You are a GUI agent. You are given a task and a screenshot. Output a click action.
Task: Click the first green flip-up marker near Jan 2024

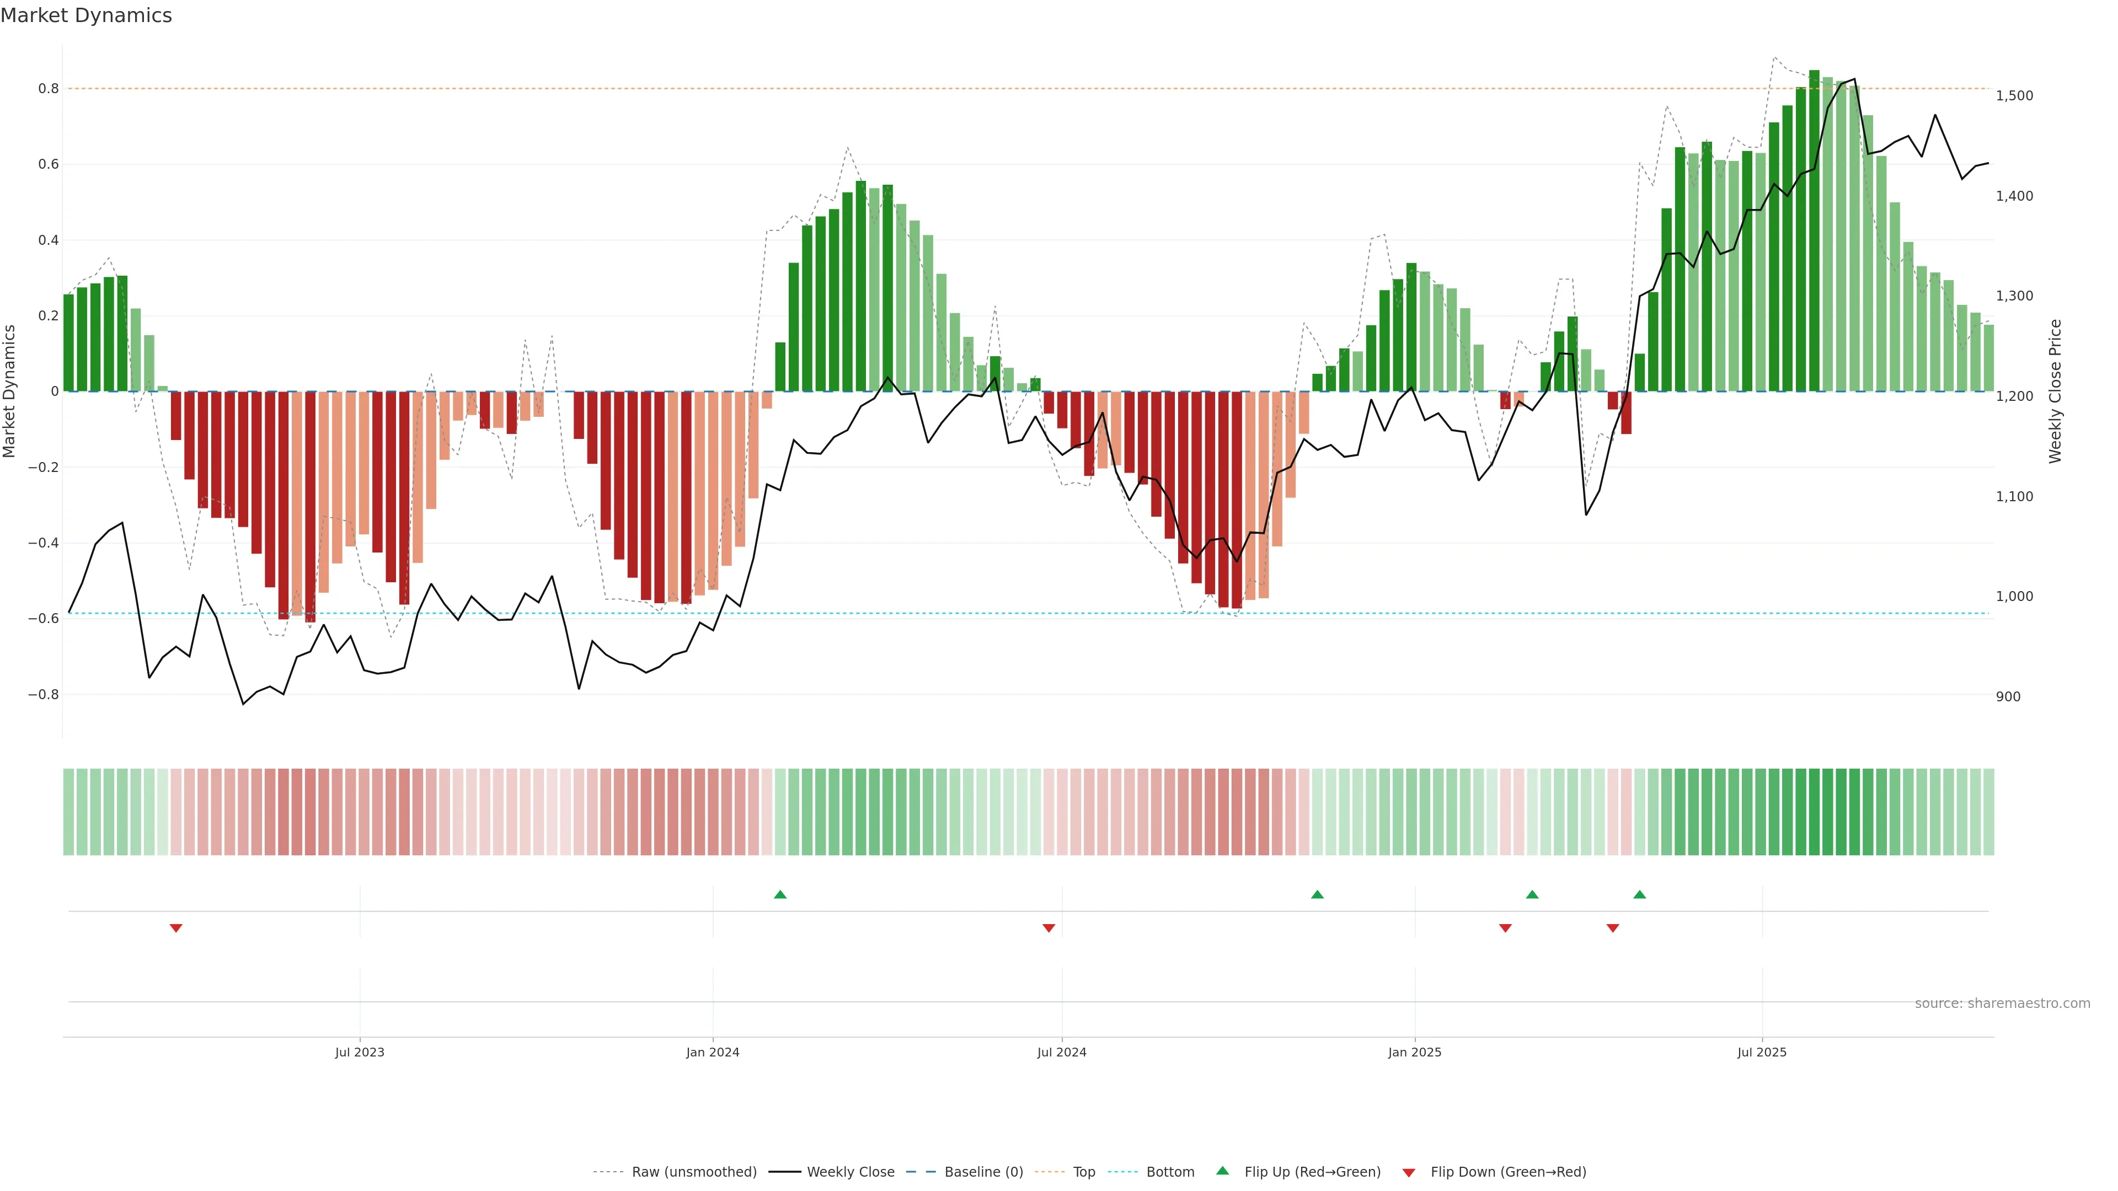[780, 894]
